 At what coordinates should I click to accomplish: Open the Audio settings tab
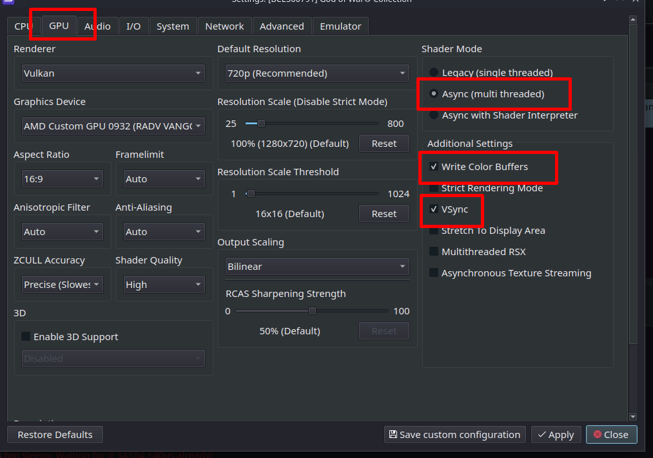[98, 26]
